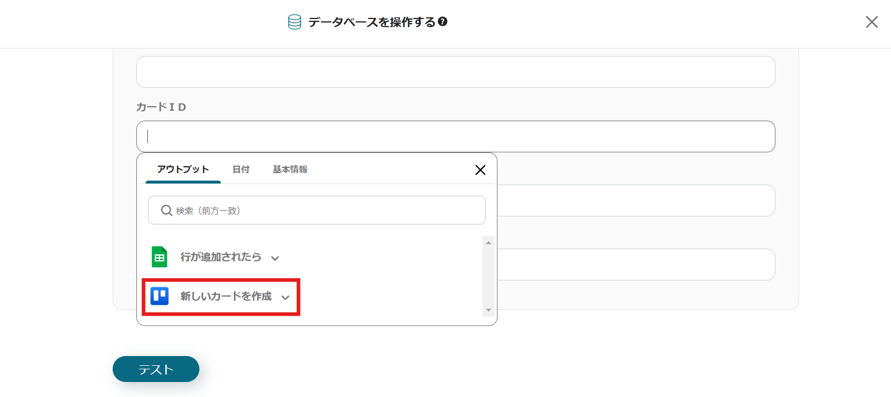Click the database icon in the header

[295, 23]
